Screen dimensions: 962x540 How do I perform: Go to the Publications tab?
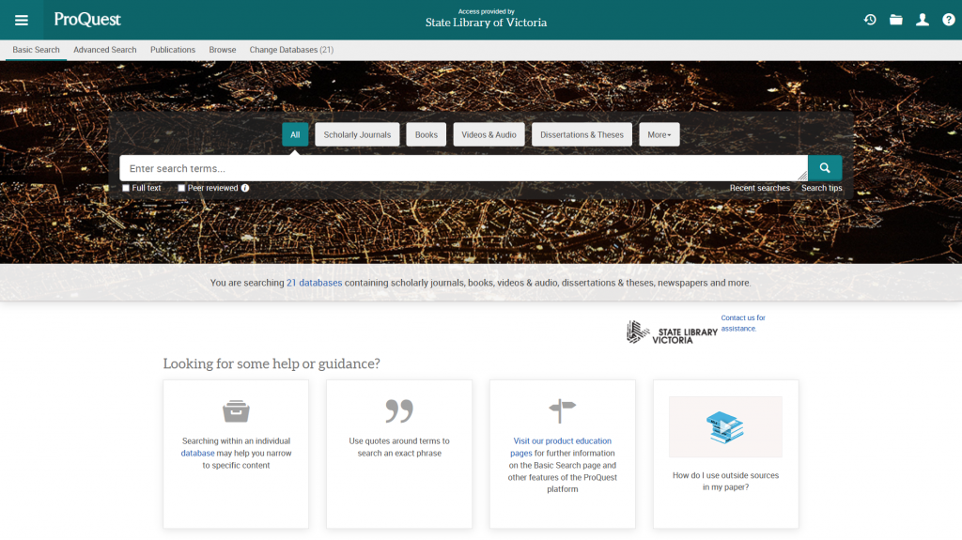coord(173,50)
